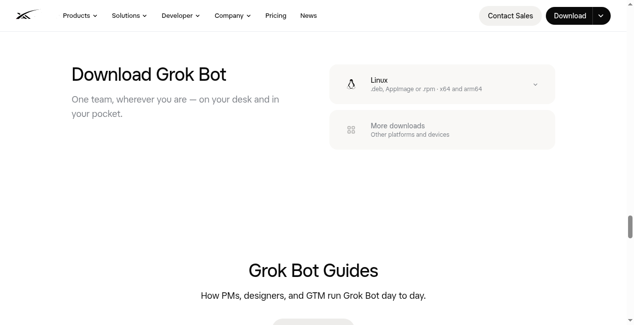Viewport: 634px width, 325px height.
Task: Click the Contact Sales button
Action: point(510,16)
